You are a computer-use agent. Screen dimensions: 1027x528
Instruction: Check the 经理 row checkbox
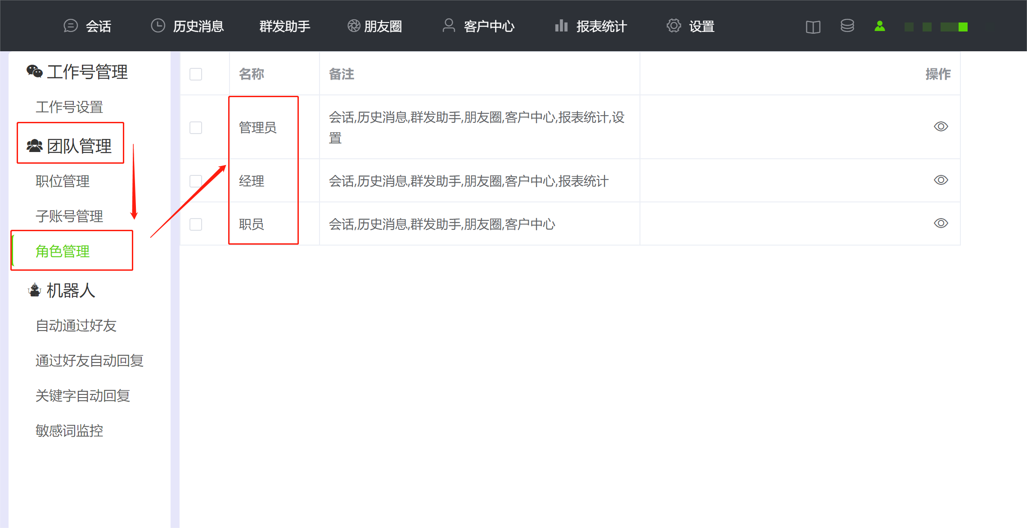point(196,181)
